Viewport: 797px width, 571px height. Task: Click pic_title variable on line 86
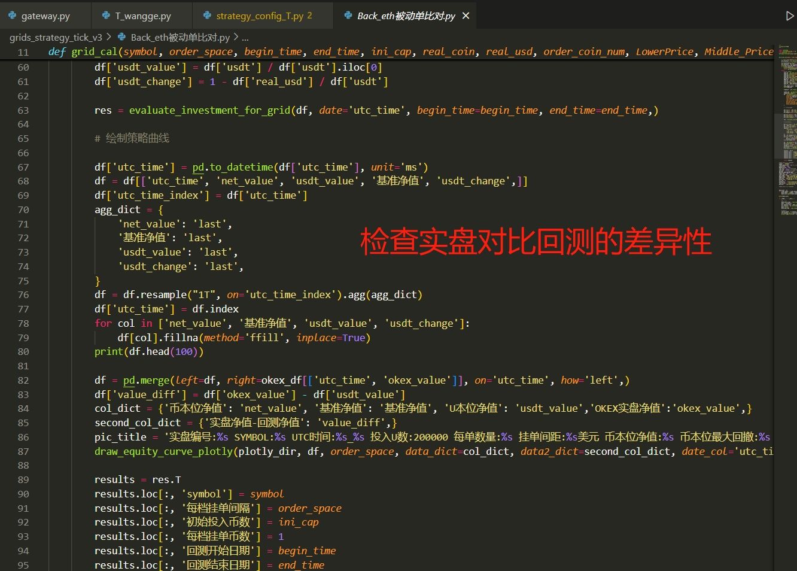(120, 438)
